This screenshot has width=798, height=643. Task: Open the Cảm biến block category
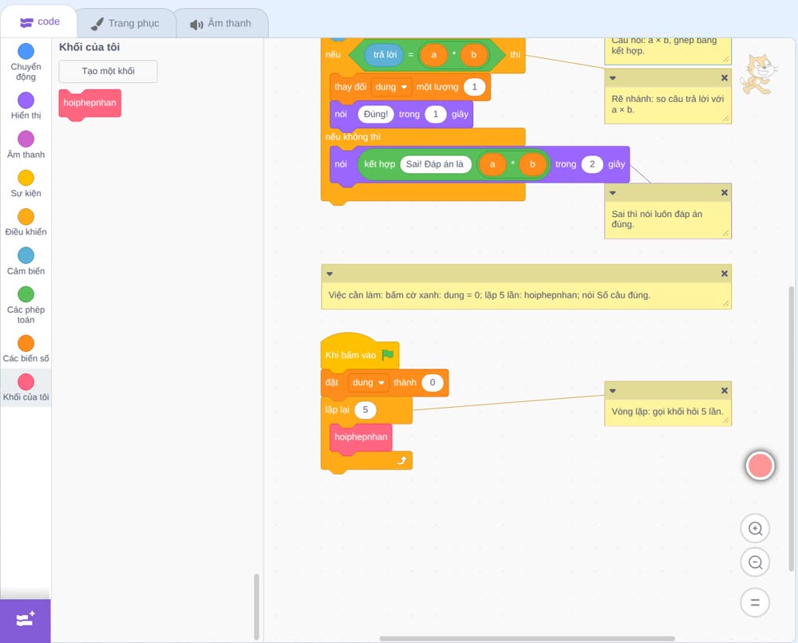(x=26, y=261)
